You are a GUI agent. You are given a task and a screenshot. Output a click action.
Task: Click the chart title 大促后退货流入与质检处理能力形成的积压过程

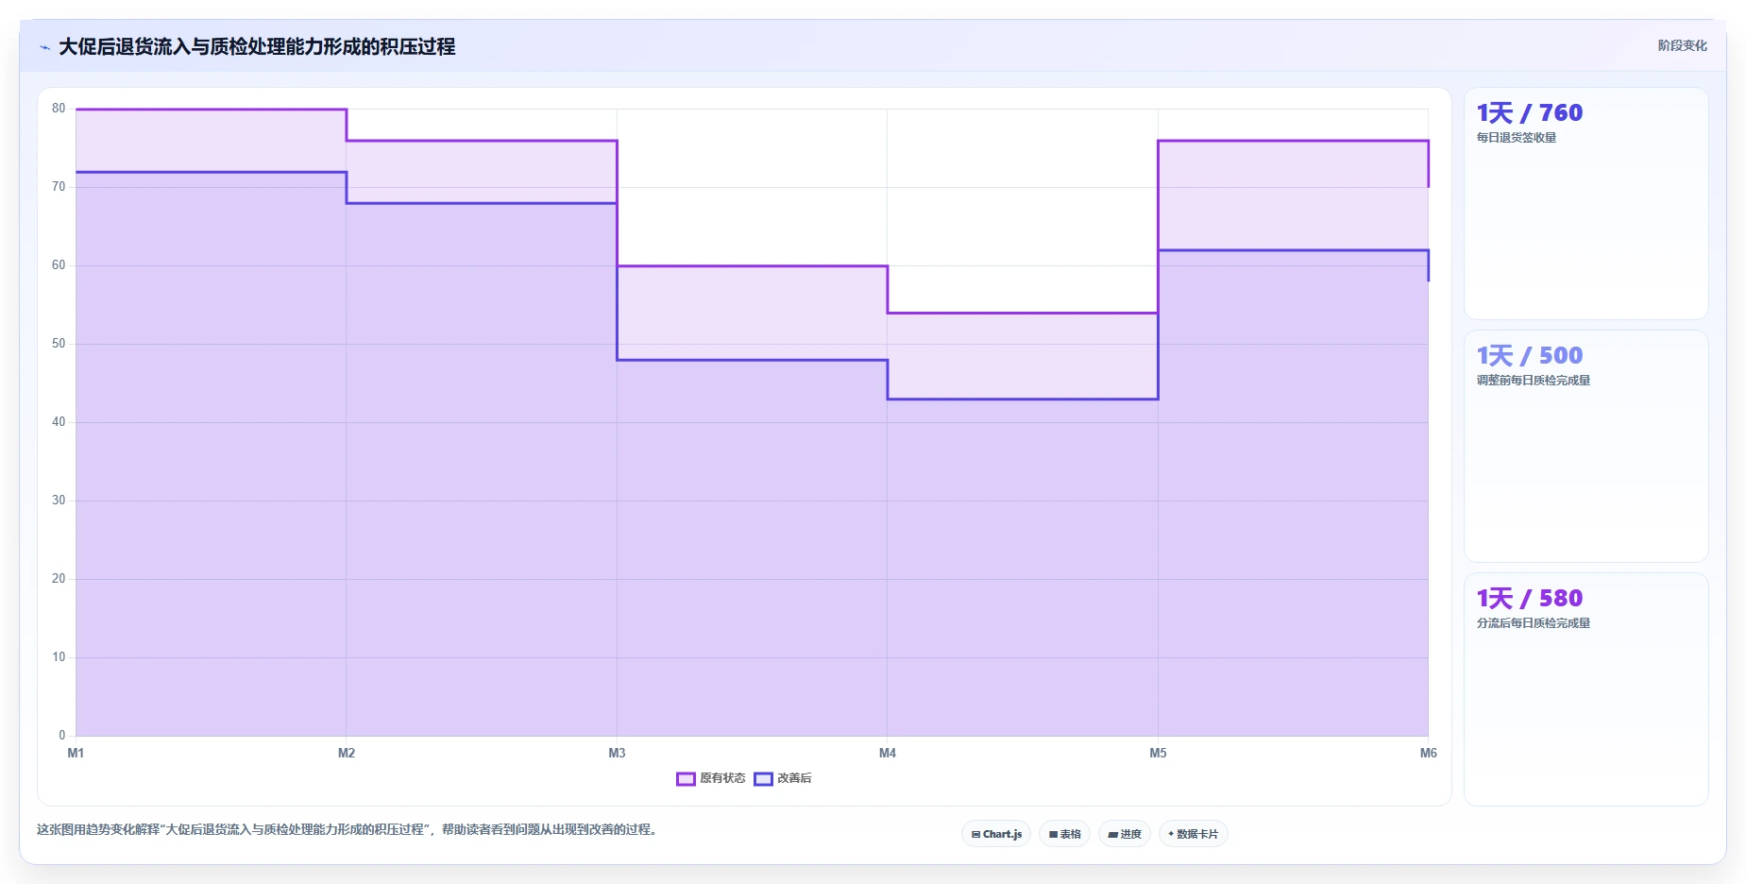point(257,46)
